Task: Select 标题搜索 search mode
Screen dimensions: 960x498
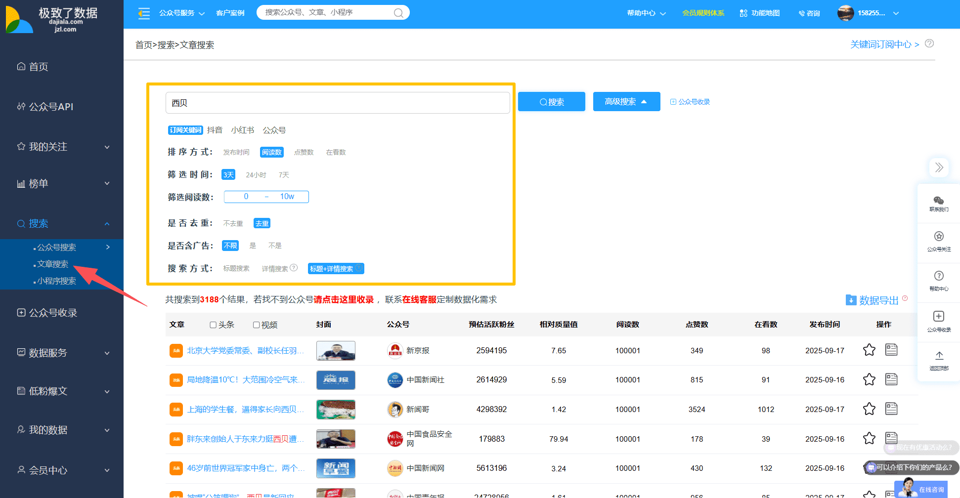Action: [236, 268]
